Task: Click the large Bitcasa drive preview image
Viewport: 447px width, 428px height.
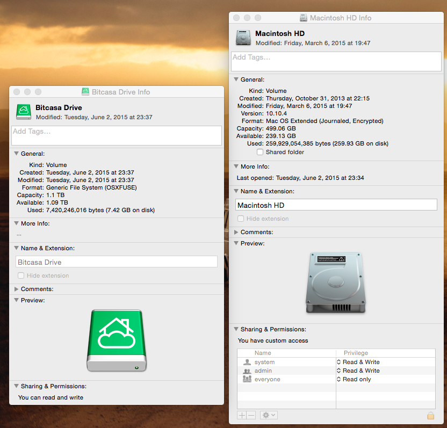Action: point(116,340)
